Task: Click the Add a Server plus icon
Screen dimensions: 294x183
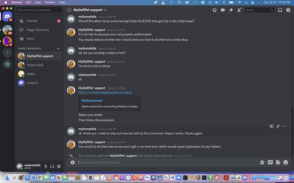Action: 7,53
